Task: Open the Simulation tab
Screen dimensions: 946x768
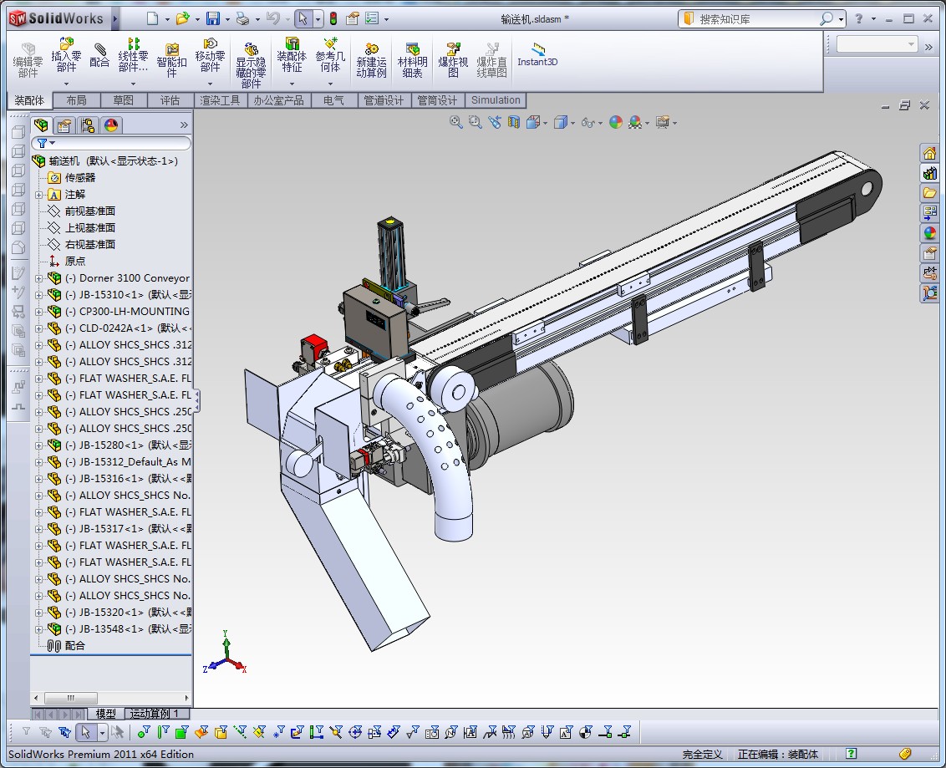Action: [496, 100]
